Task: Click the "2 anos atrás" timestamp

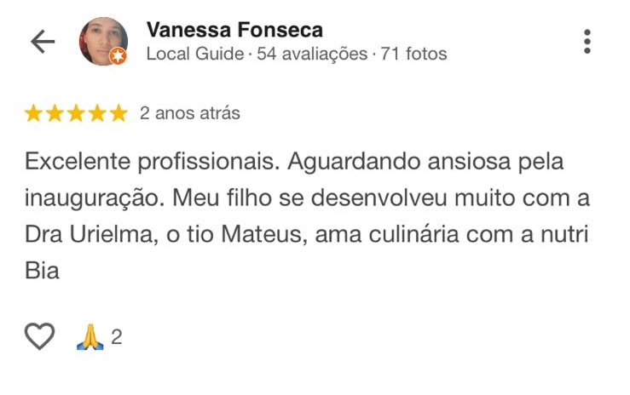Action: (x=190, y=113)
